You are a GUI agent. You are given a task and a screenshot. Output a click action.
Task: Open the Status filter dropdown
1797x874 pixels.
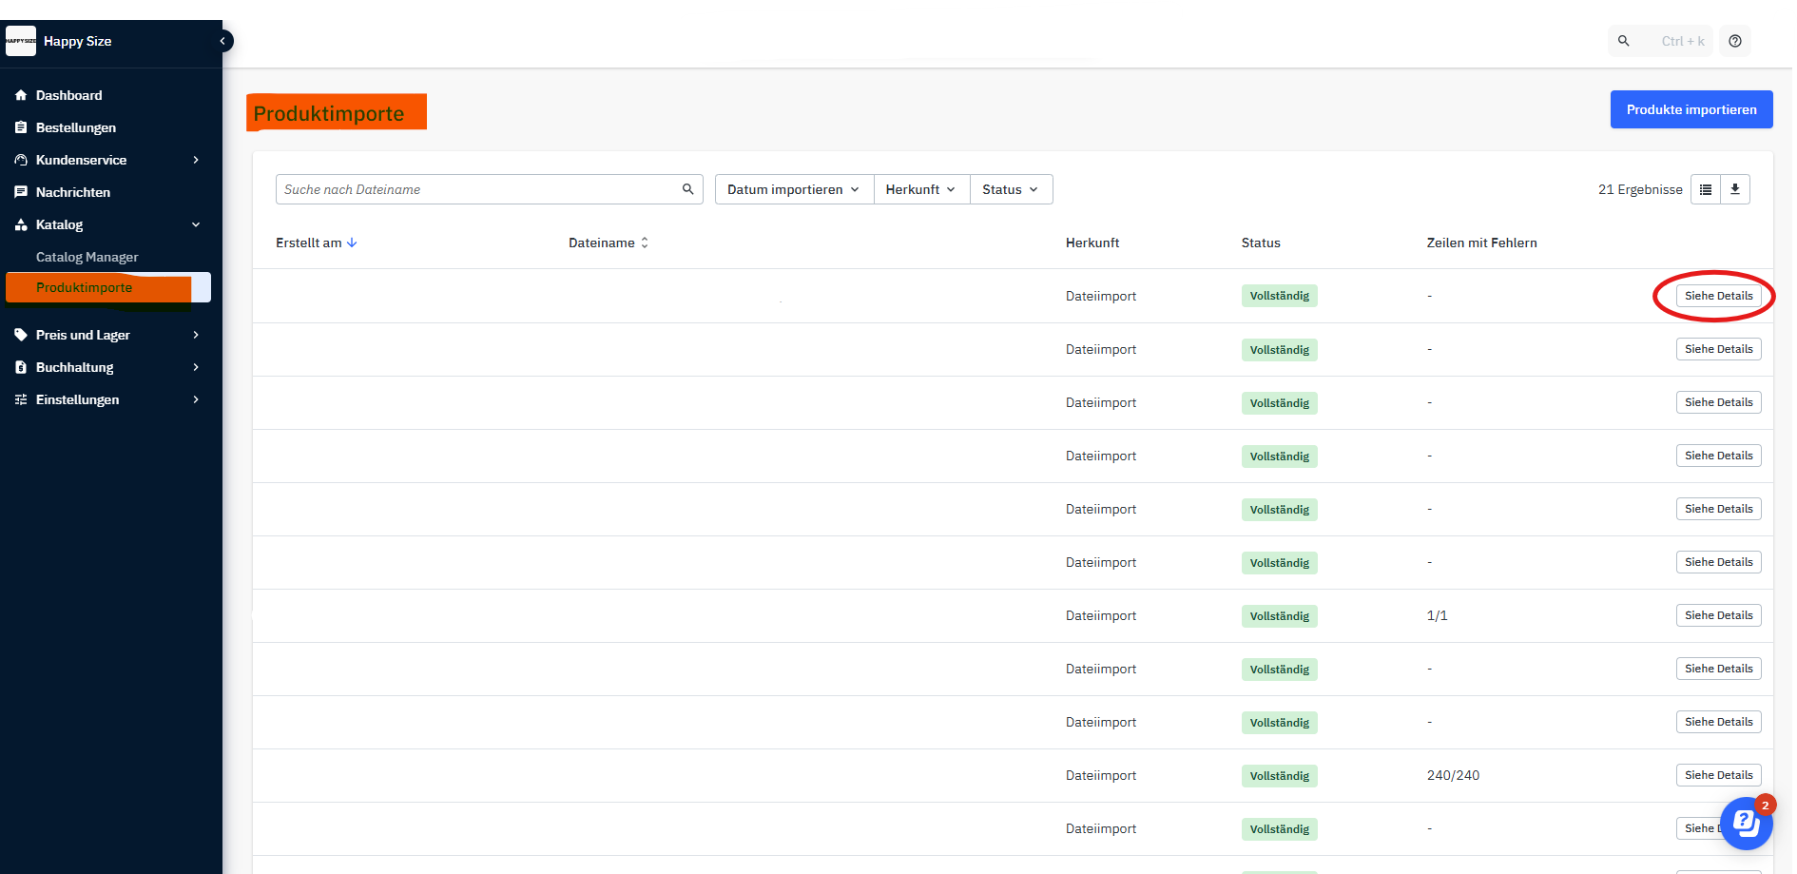[x=1011, y=189]
